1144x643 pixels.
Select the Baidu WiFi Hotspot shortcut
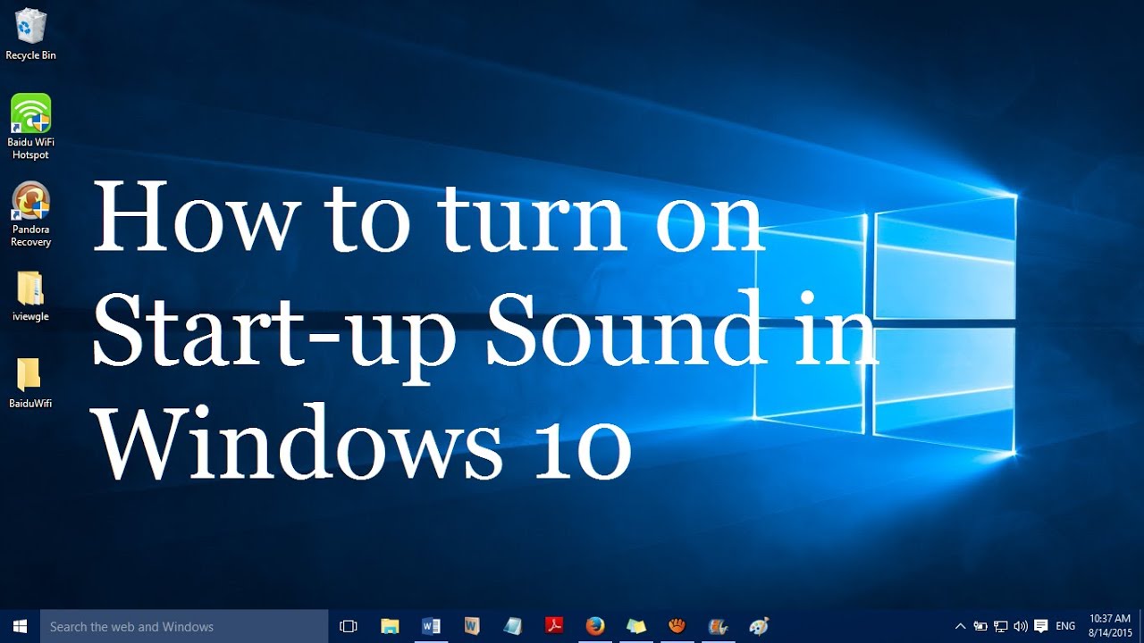30,127
